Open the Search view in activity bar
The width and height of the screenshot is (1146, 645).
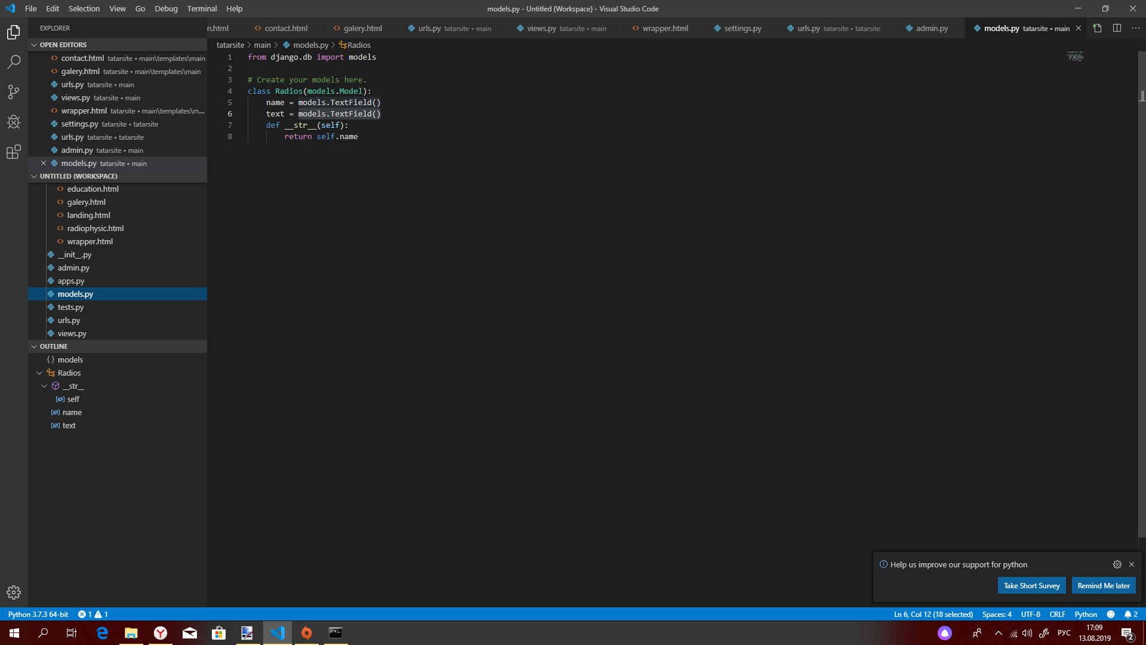tap(14, 62)
